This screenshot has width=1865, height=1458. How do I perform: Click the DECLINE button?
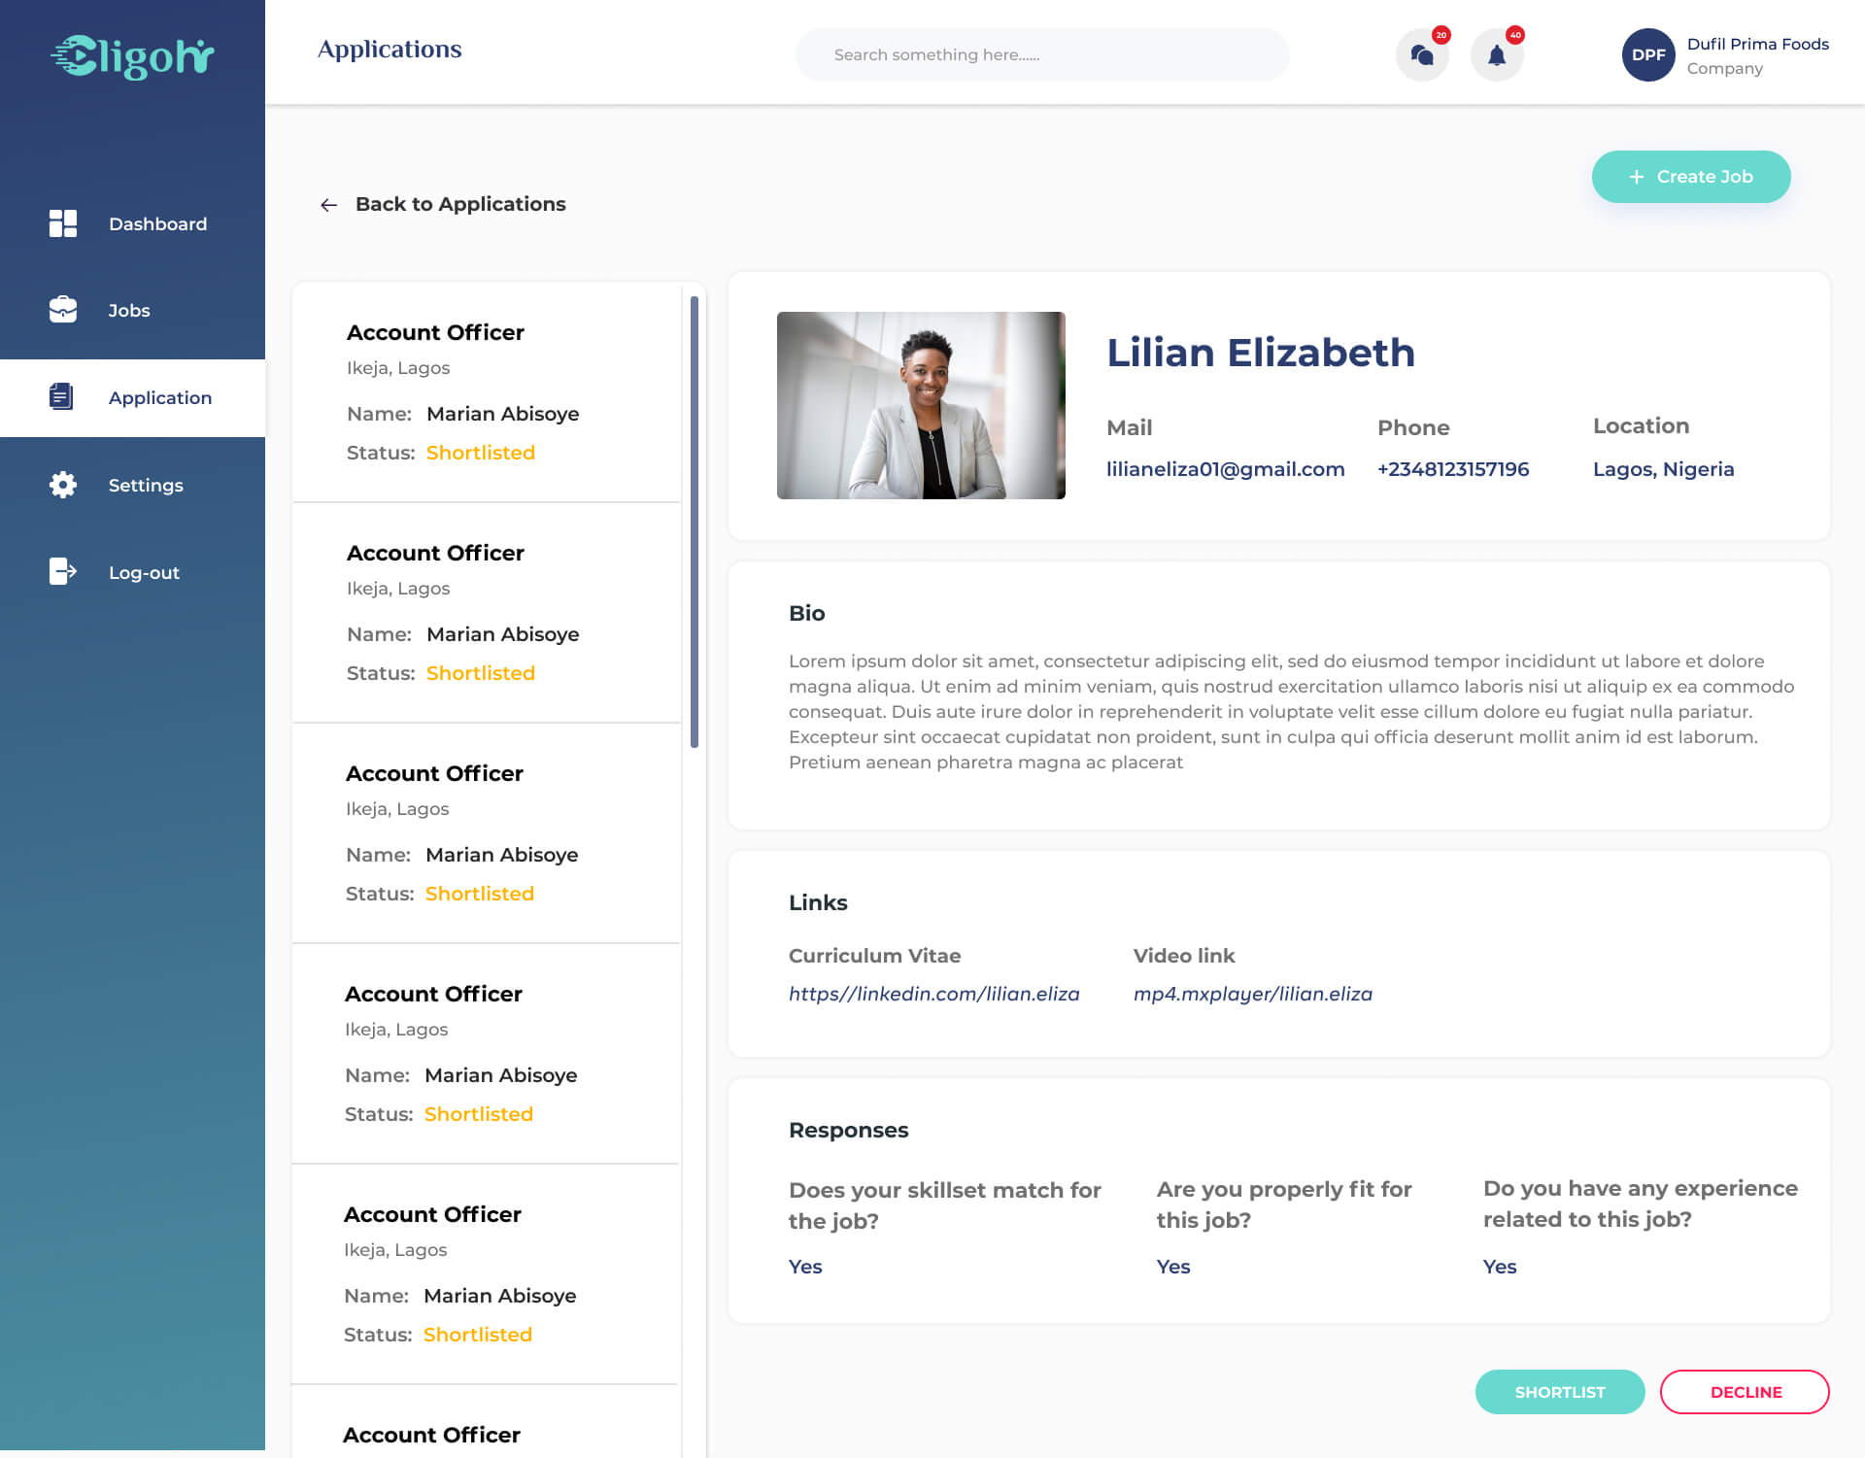point(1746,1392)
